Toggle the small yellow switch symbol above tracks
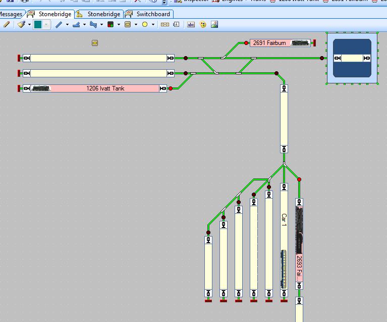The height and width of the screenshot is (322, 387). pyautogui.click(x=94, y=43)
